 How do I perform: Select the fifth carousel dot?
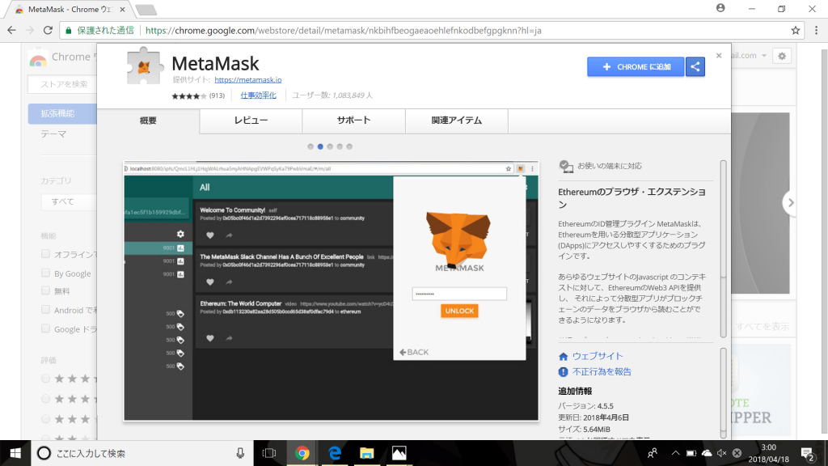click(x=349, y=147)
